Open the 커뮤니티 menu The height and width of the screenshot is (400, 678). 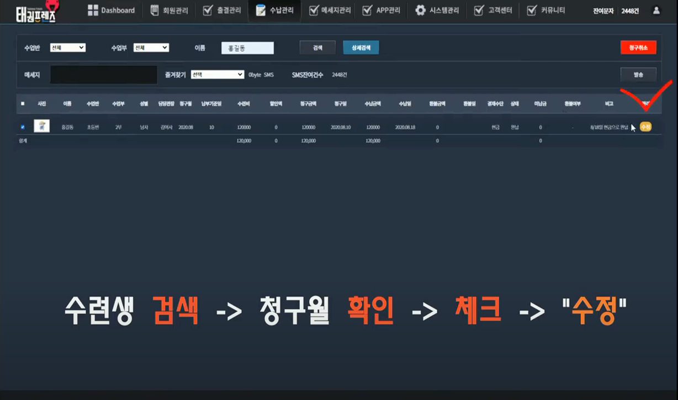546,10
